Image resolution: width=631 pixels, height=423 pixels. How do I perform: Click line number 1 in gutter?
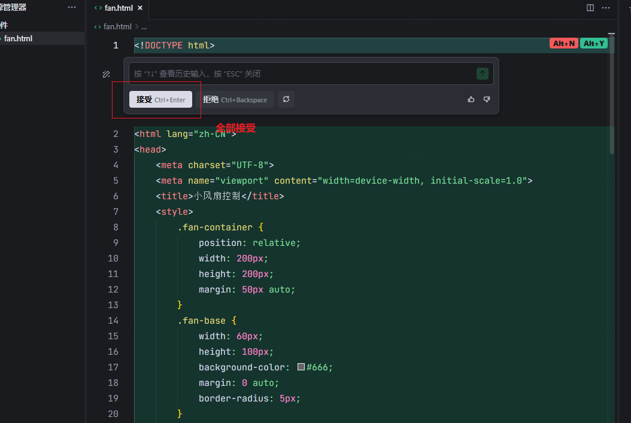[x=116, y=45]
